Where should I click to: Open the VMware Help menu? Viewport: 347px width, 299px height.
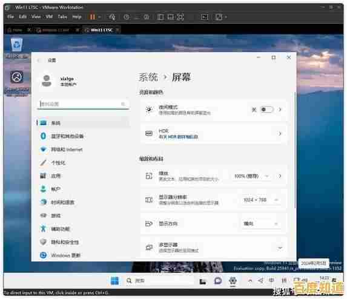77,17
